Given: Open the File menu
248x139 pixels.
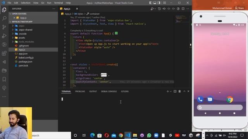Looking at the screenshot, I should point(9,3).
